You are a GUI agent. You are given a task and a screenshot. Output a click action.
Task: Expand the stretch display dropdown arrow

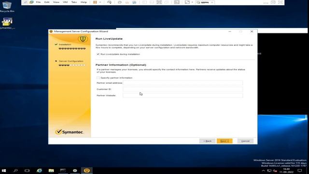(x=192, y=2)
